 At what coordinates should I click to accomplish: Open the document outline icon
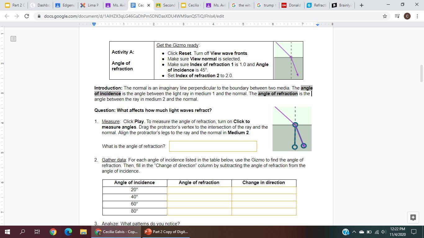click(13, 39)
